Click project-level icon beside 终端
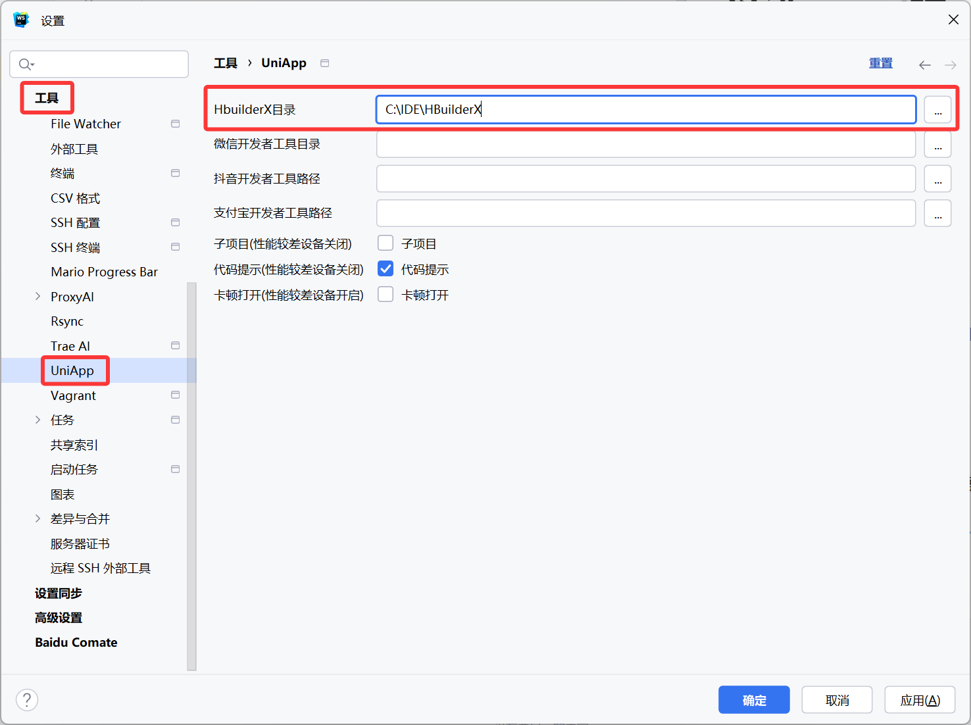The image size is (971, 725). coord(175,173)
